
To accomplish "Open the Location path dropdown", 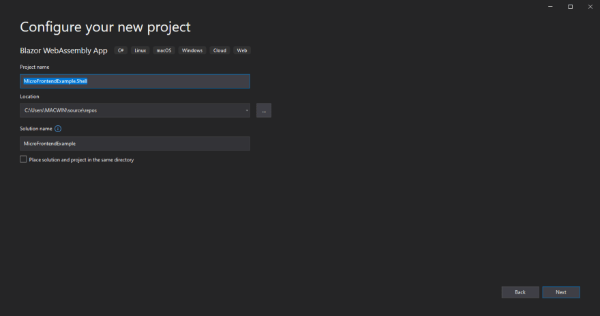I will (247, 110).
